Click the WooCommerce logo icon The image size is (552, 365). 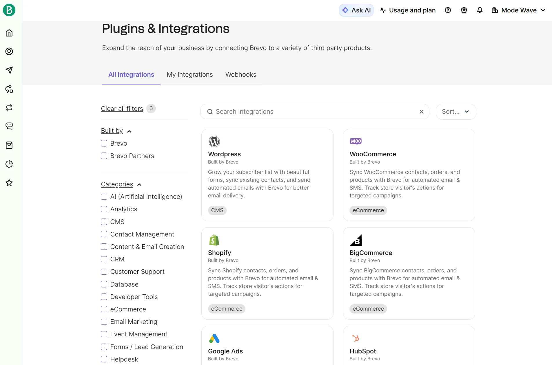356,141
